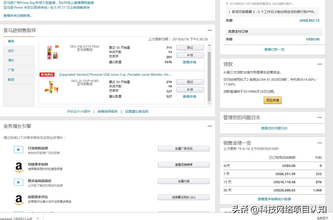The width and height of the screenshot is (333, 220).
Task: Click 现在申请 to apply for the loan
Action: pyautogui.click(x=272, y=100)
